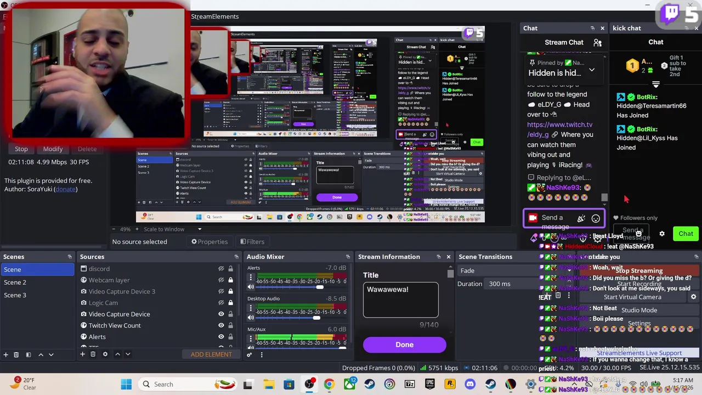Viewport: 702px width, 395px height.
Task: Open the community icon beside Stream Chat
Action: click(x=597, y=43)
